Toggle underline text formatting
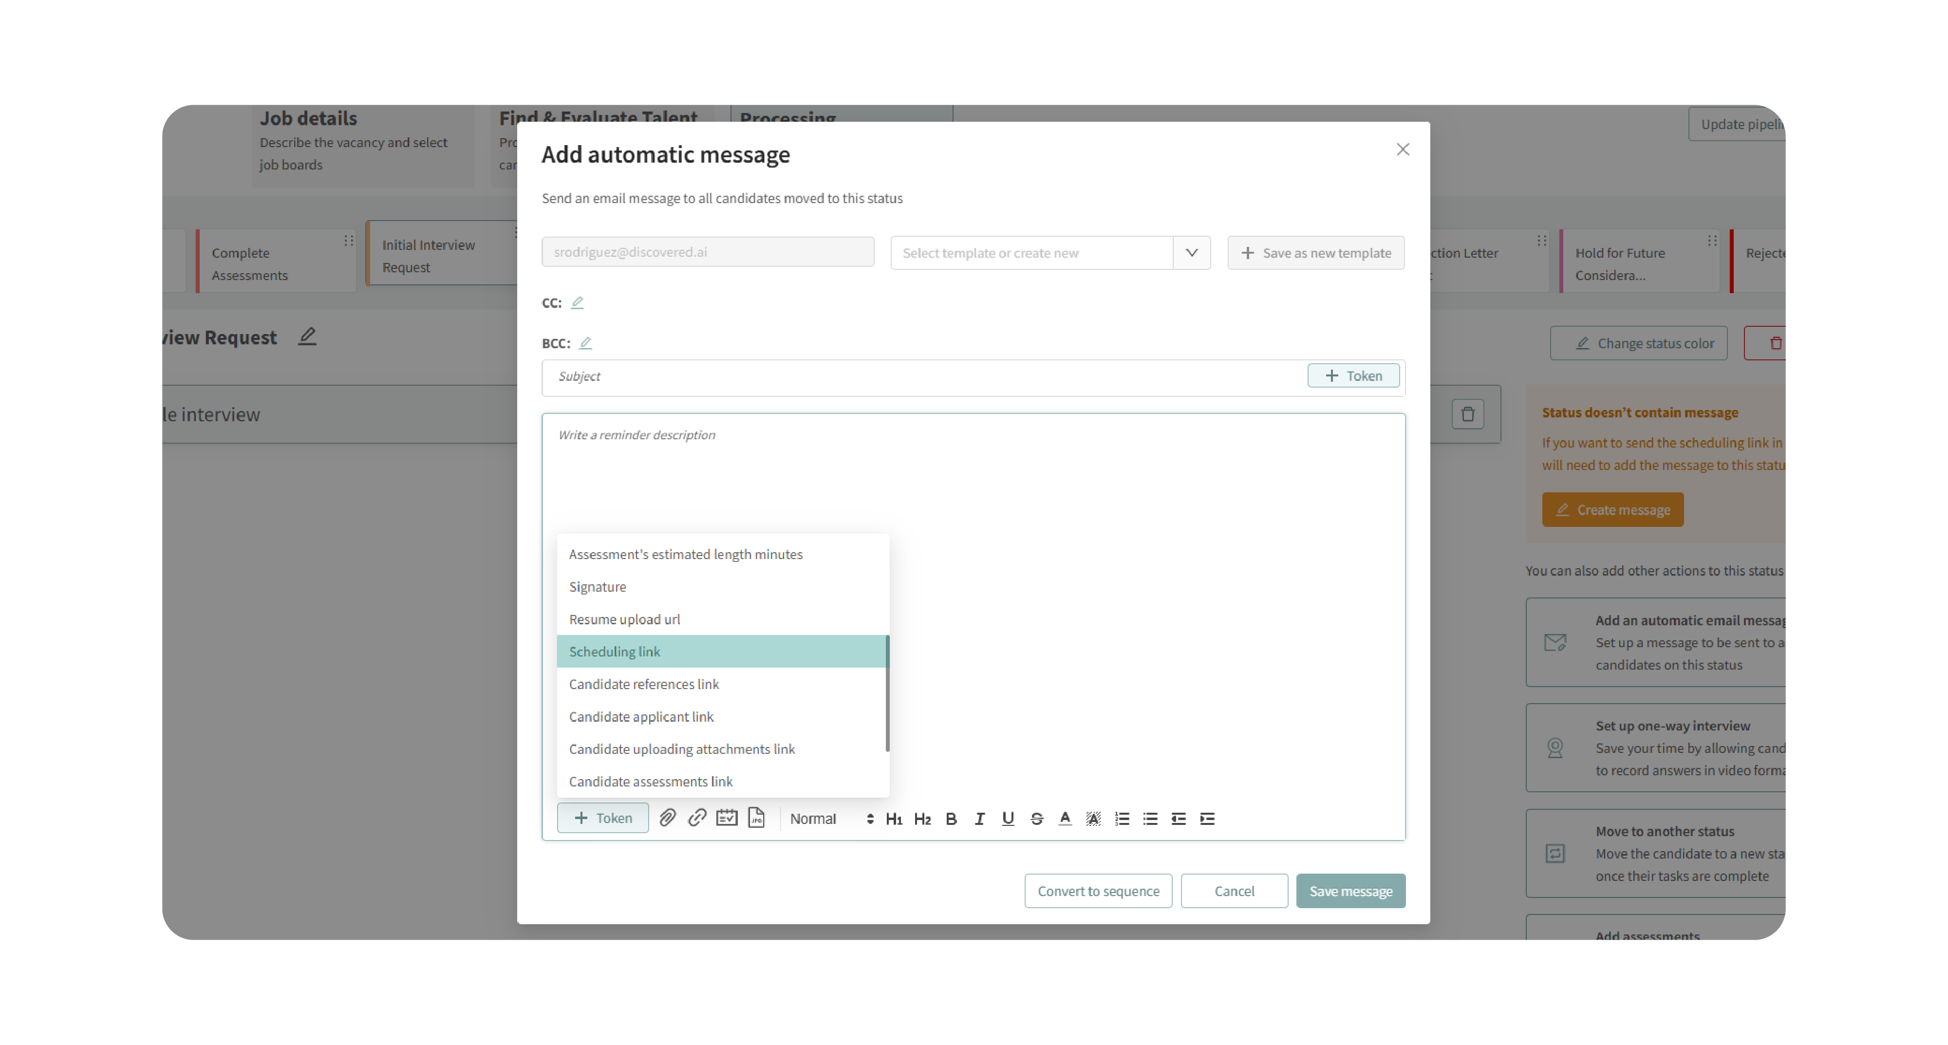Screen dimensions: 1948x1045 pos(1007,818)
